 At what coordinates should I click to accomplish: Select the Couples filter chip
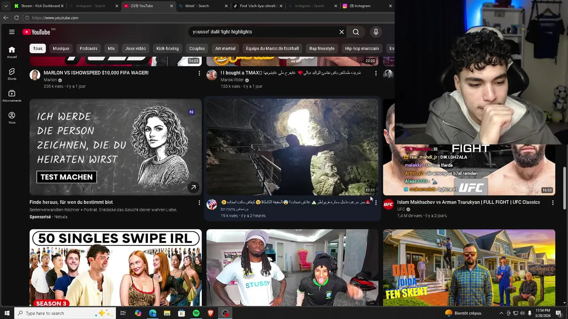point(197,48)
